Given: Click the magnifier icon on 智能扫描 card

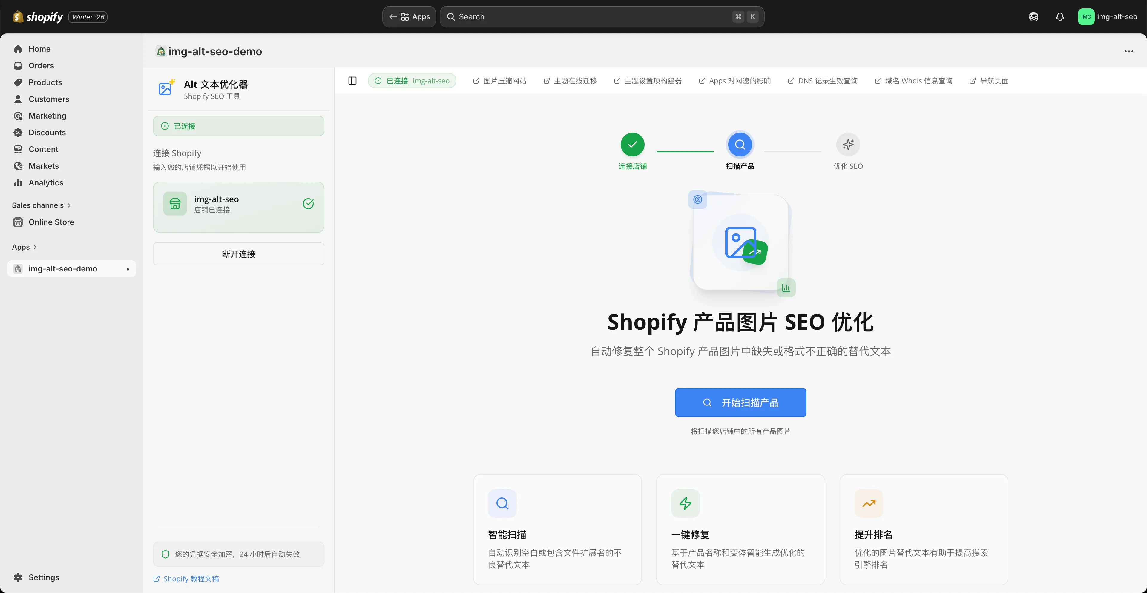Looking at the screenshot, I should click(502, 503).
